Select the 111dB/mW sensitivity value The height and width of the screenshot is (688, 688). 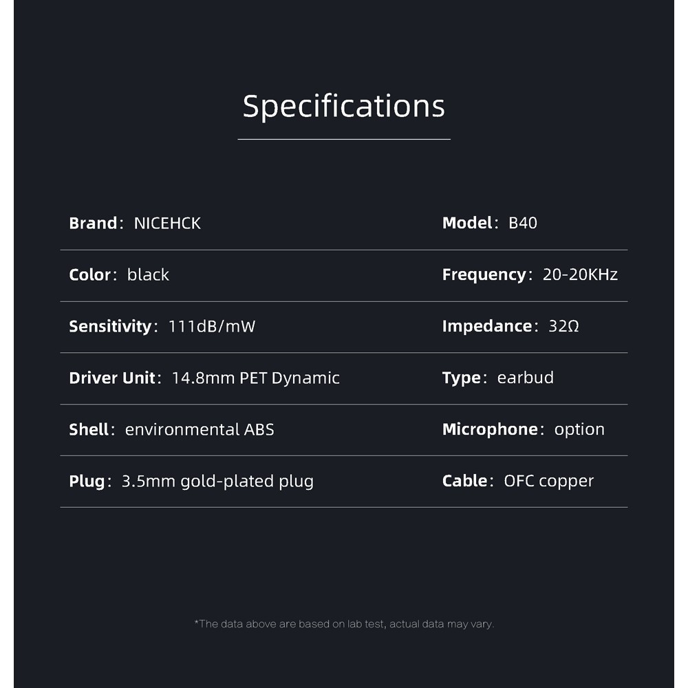click(212, 326)
